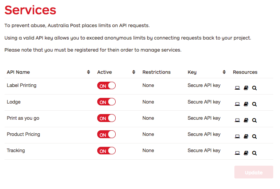This screenshot has width=280, height=189.
Task: Click the magnifier icon in Lodge row
Action: pyautogui.click(x=254, y=104)
